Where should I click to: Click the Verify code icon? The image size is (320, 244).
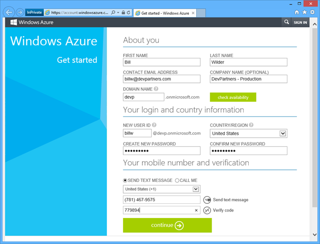click(x=207, y=210)
